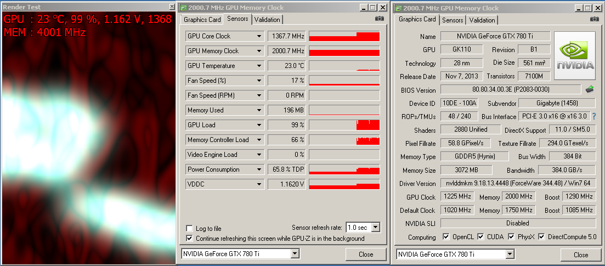This screenshot has width=605, height=266.
Task: Toggle the OpenCL checkbox
Action: pyautogui.click(x=446, y=236)
